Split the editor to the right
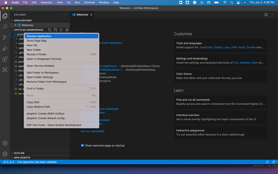 pyautogui.click(x=266, y=14)
